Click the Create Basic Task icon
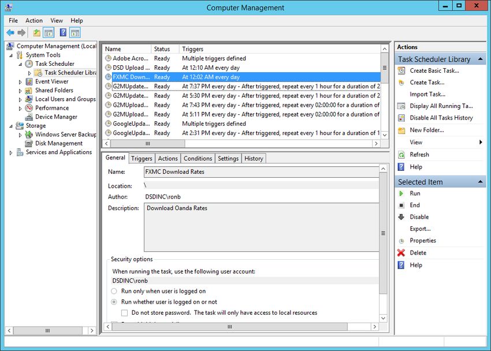 pyautogui.click(x=401, y=70)
